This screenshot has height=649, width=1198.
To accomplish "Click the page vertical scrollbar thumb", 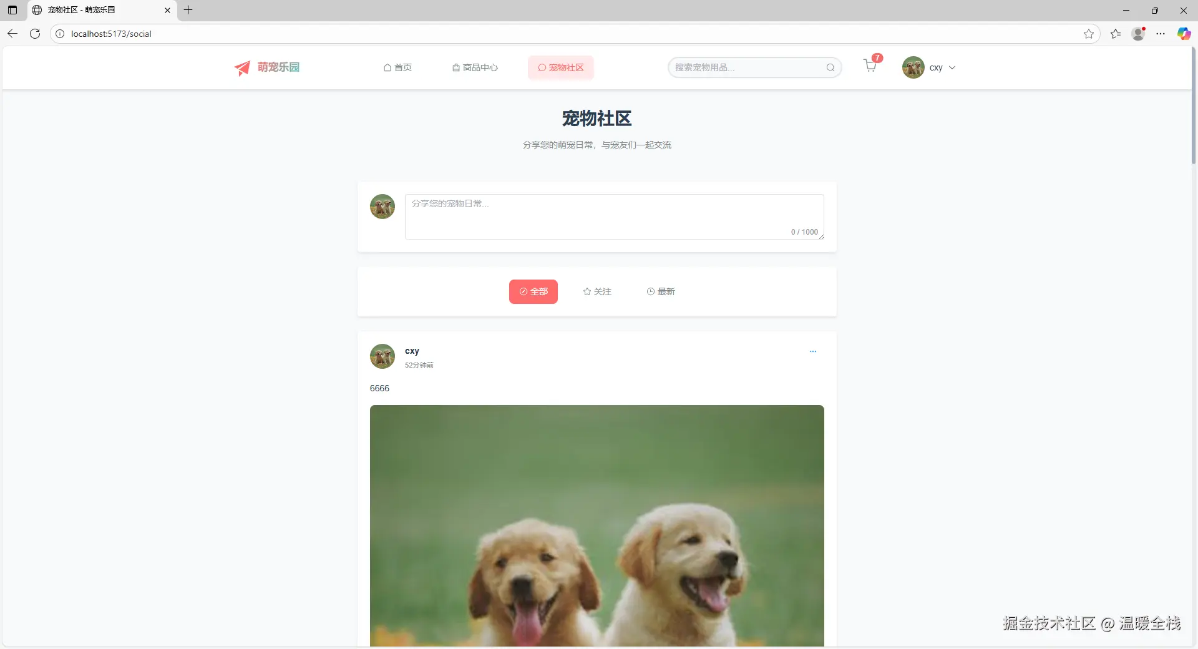I will click(1194, 106).
